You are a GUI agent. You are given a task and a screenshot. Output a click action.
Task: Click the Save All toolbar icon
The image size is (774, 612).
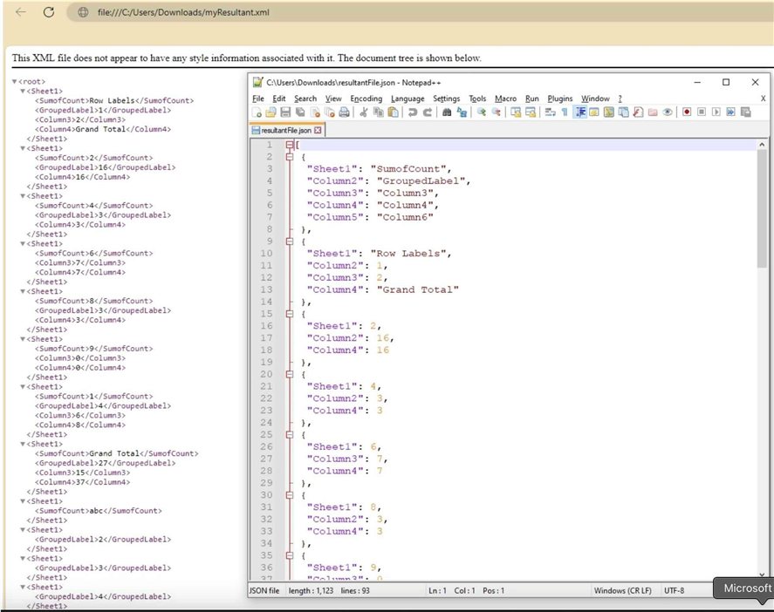(300, 113)
